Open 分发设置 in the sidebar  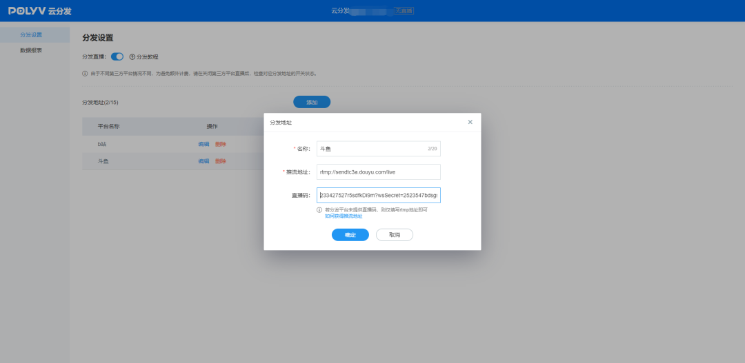pyautogui.click(x=31, y=34)
